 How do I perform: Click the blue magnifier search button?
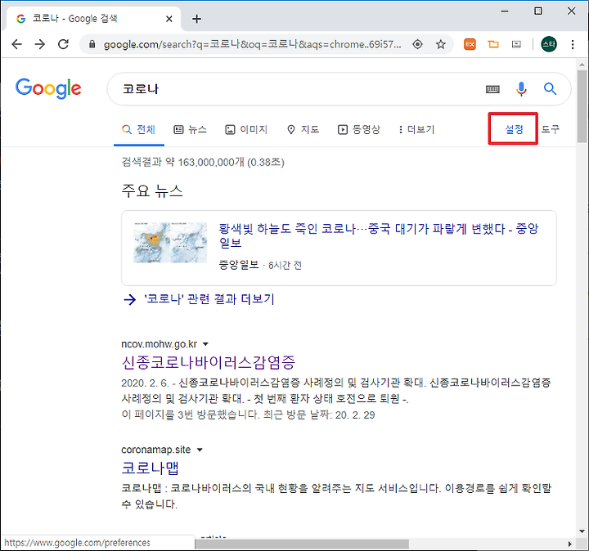tap(550, 89)
